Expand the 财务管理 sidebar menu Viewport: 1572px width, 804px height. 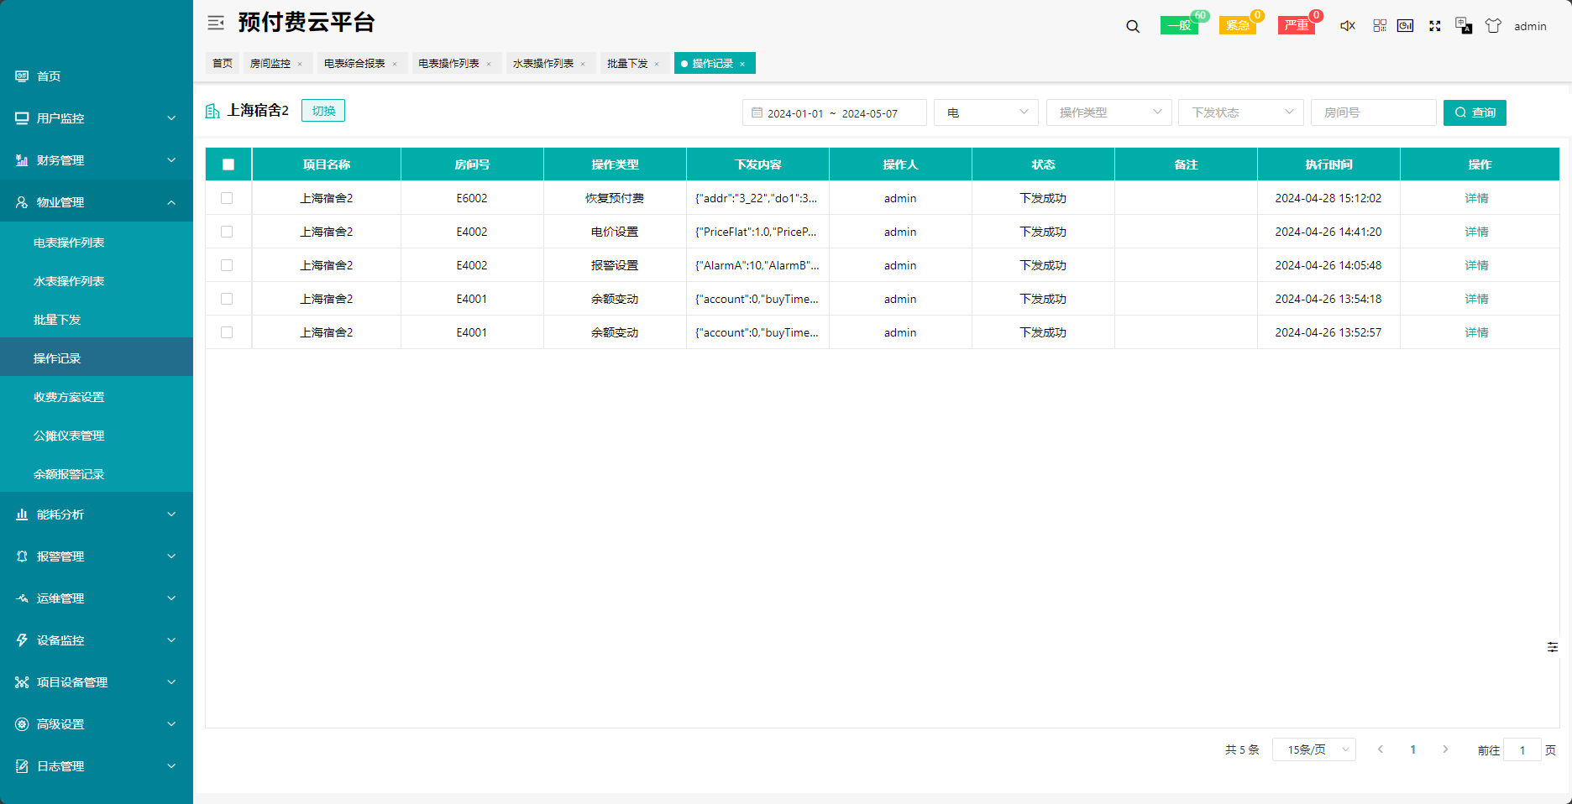click(x=97, y=160)
